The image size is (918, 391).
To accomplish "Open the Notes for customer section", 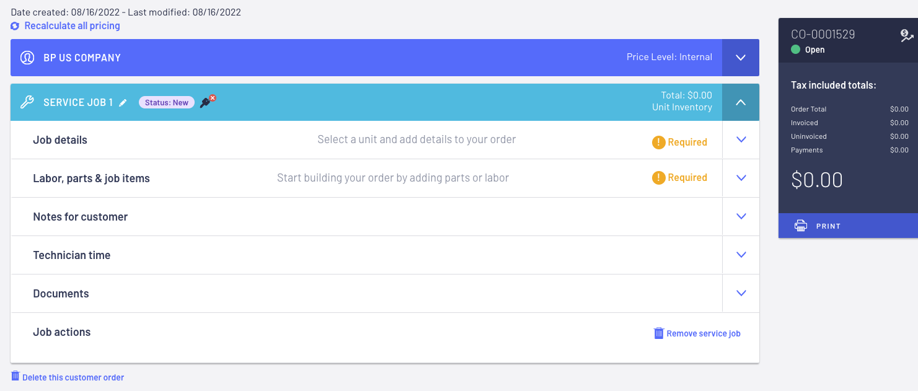I will 741,216.
